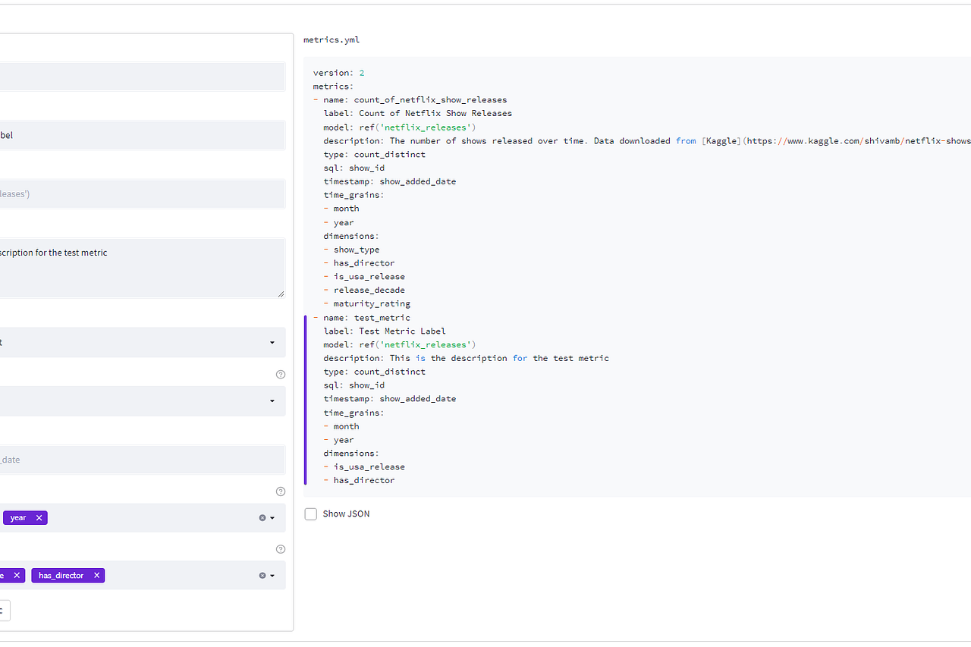Clear all selected time grains via the circled-x icon
The image size is (971, 647).
click(x=261, y=517)
